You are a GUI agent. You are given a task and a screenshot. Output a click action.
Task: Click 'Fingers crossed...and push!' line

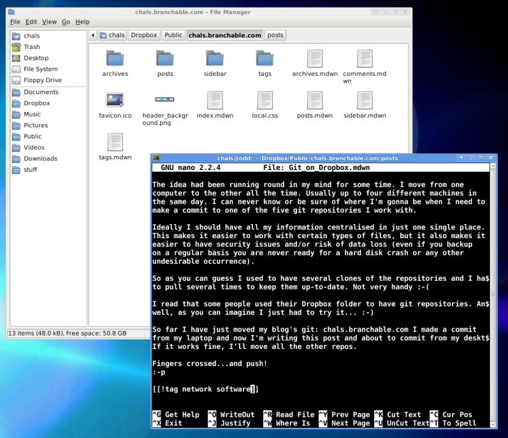[210, 364]
